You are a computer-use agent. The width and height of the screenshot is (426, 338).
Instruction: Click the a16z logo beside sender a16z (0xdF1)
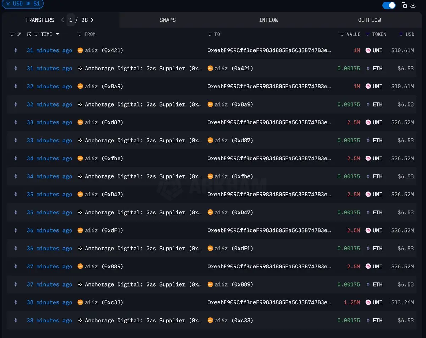point(80,230)
